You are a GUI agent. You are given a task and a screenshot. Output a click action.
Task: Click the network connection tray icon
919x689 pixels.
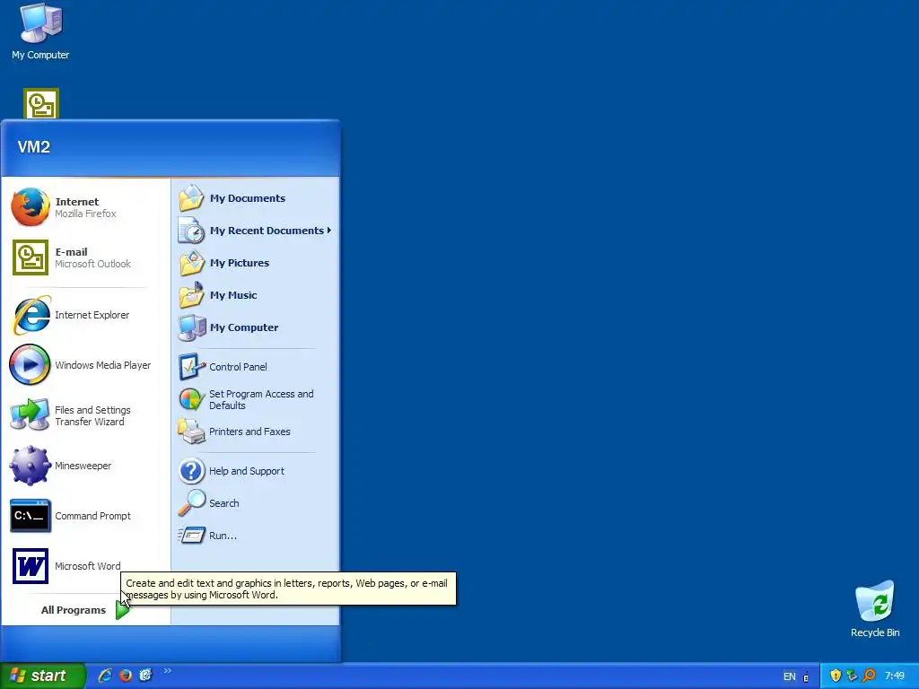click(853, 676)
